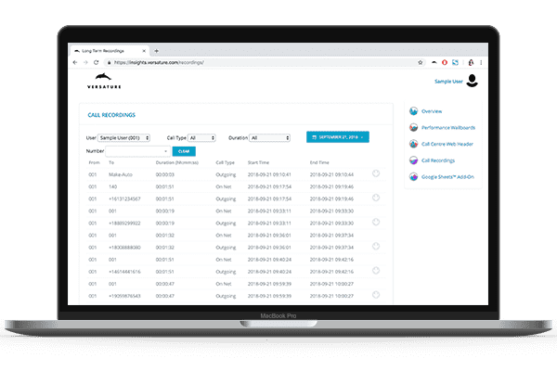Screen dimensions: 557x371
Task: Open the Sample User profile avatar
Action: [472, 81]
